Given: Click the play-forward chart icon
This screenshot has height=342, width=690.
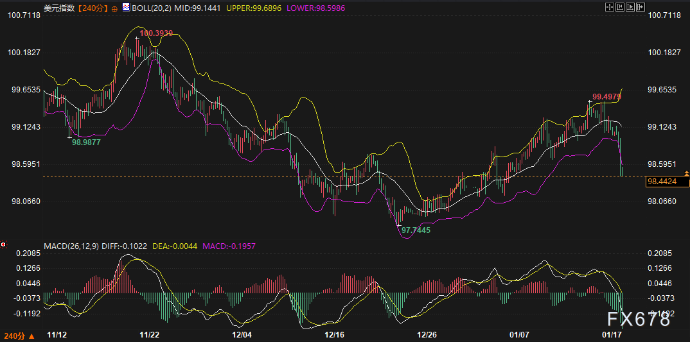Looking at the screenshot, I should tap(632, 7).
